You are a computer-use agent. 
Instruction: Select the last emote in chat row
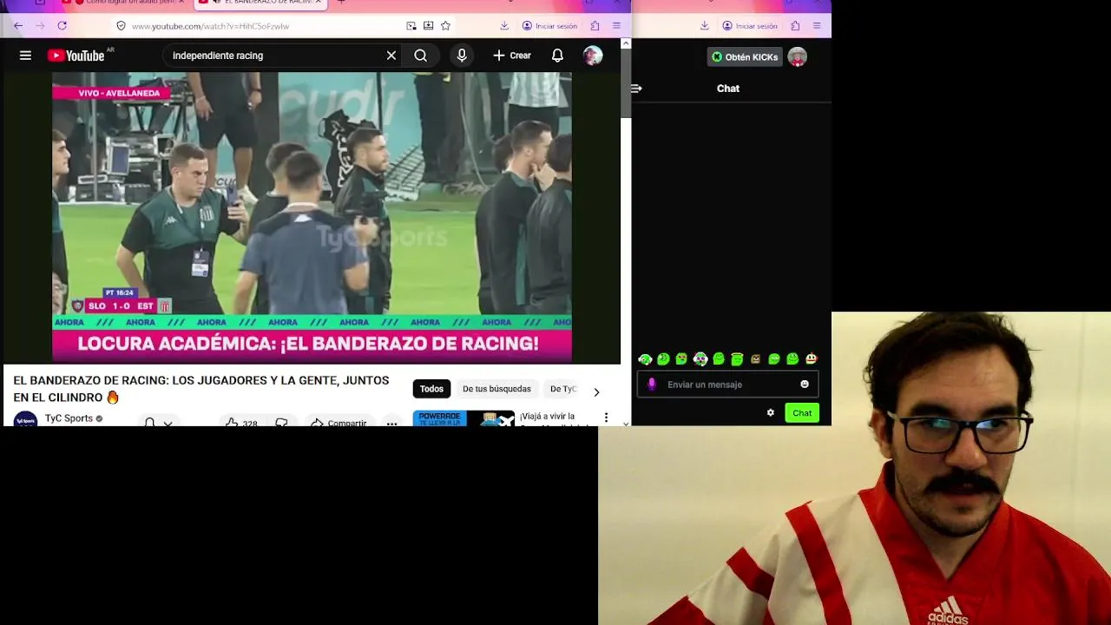[811, 359]
